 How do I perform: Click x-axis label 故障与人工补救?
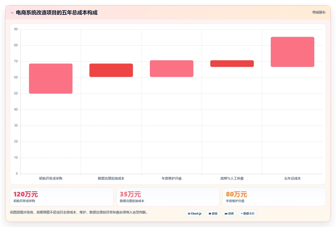point(232,178)
